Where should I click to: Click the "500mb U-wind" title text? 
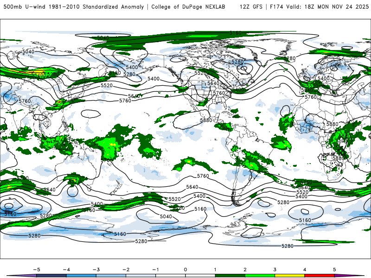[x=25, y=6]
